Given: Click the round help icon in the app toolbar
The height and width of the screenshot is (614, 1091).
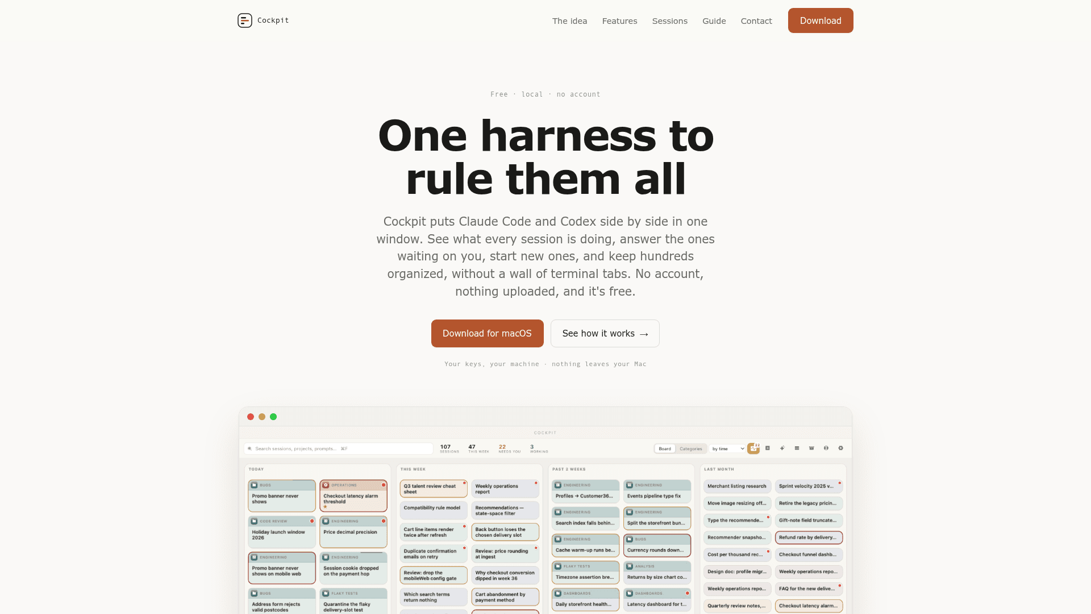Looking at the screenshot, I should (x=826, y=448).
